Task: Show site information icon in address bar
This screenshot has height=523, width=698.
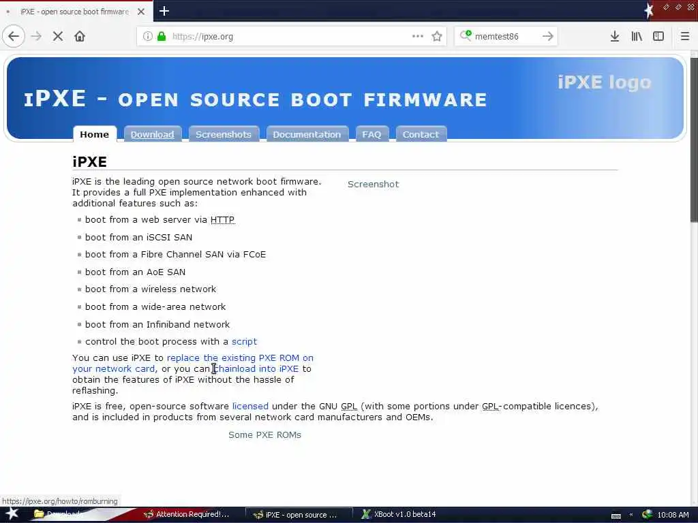Action: (147, 36)
